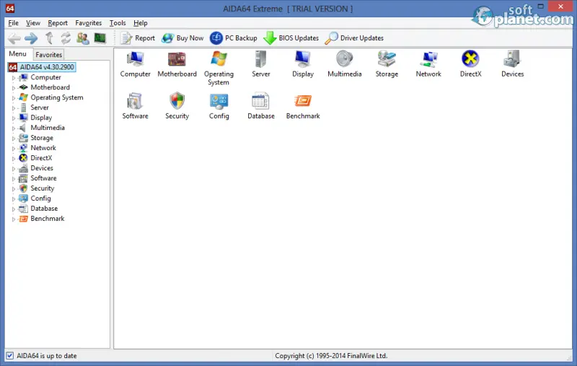
Task: Open the Multimedia speaker icon
Action: [x=345, y=59]
